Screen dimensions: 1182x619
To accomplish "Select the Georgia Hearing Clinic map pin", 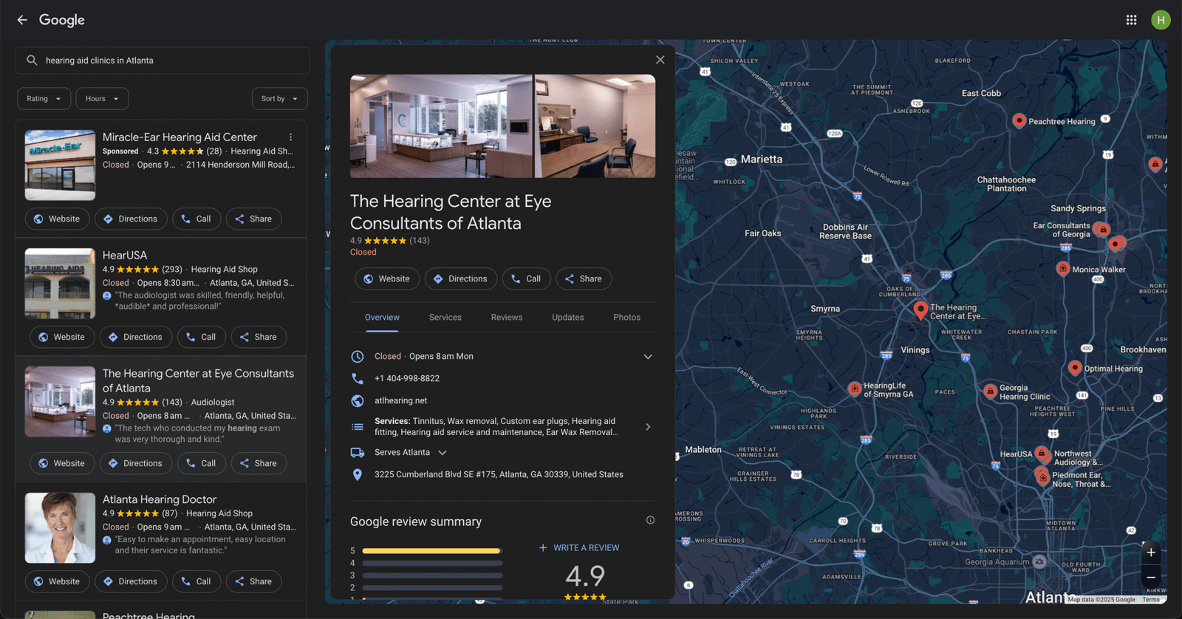I will [990, 391].
